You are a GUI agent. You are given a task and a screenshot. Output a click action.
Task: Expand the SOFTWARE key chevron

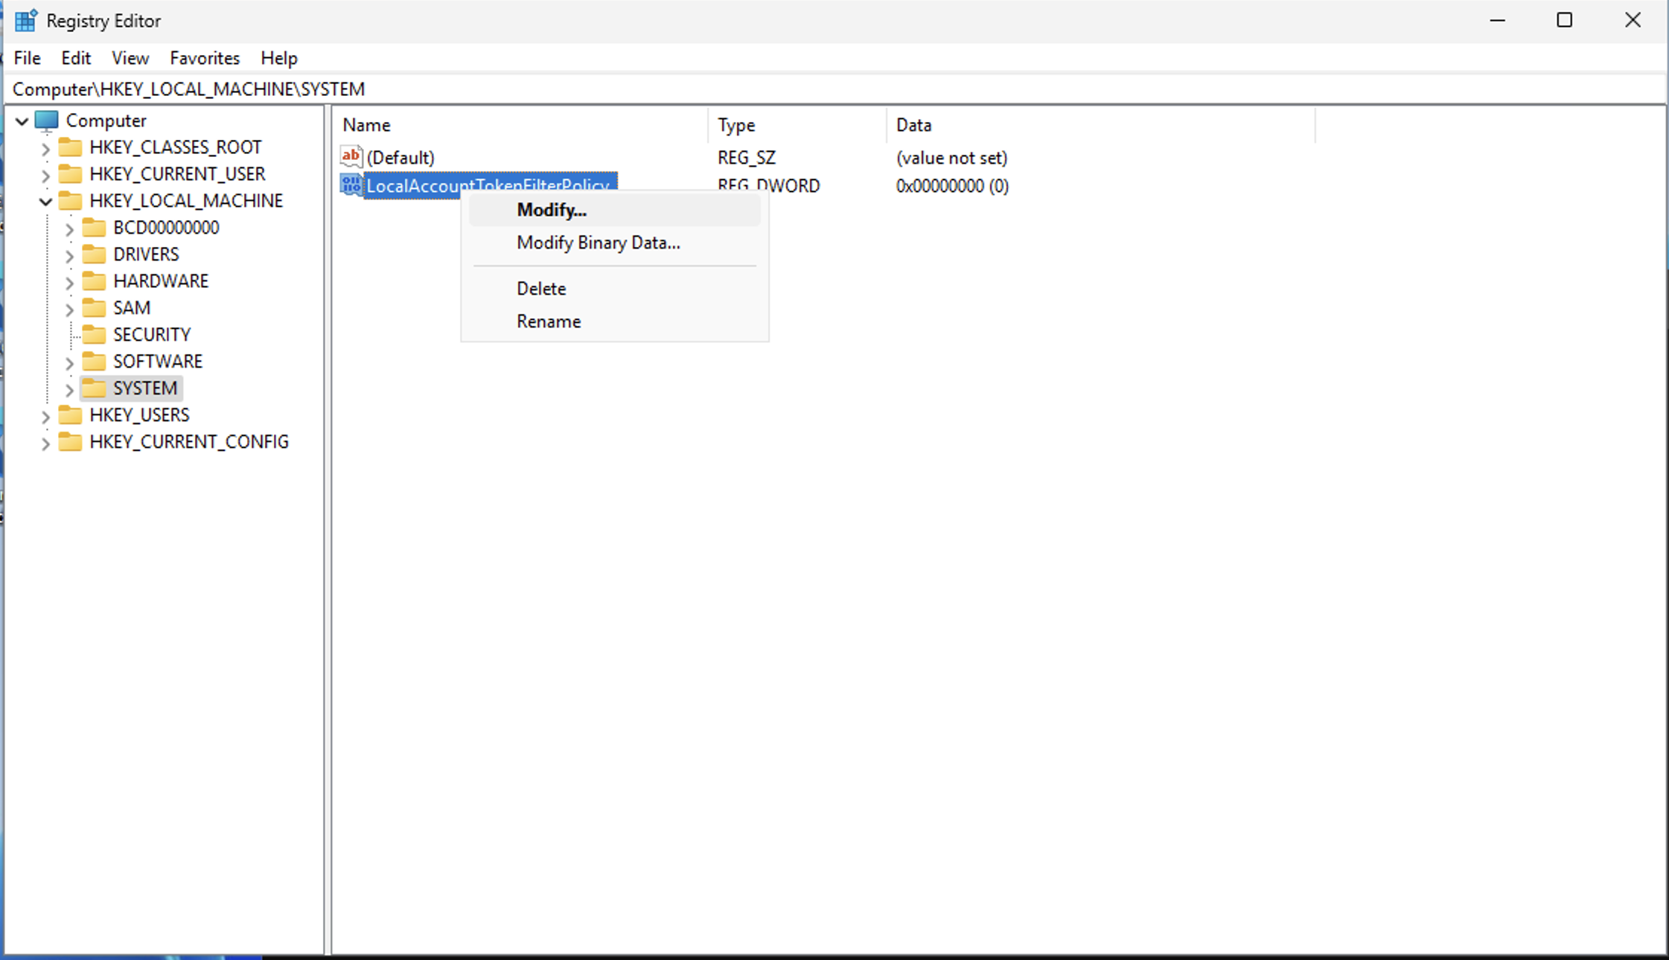pyautogui.click(x=69, y=363)
